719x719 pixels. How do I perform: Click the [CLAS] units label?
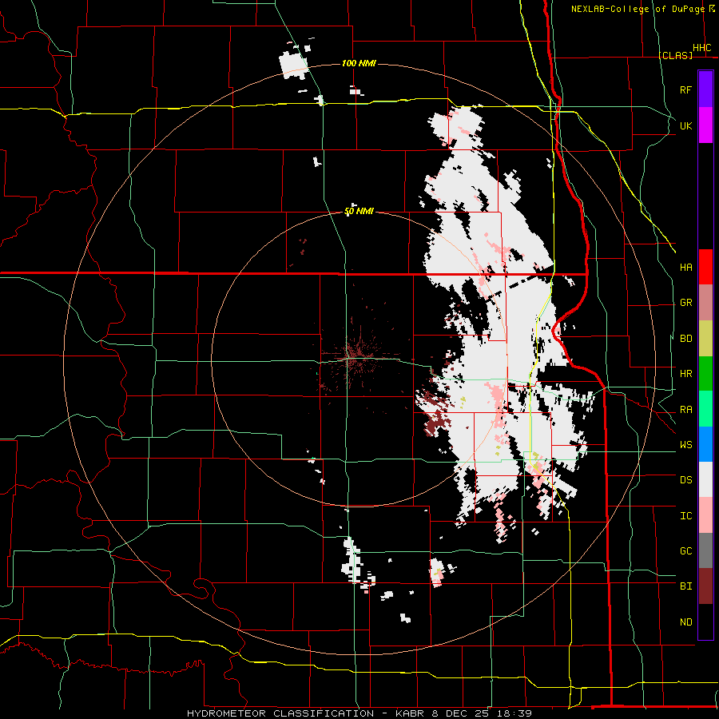click(675, 55)
